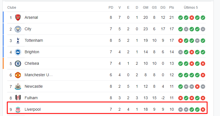This screenshot has width=220, height=116.
Task: Click Tottenham's first red loss result icon
Action: tap(181, 41)
